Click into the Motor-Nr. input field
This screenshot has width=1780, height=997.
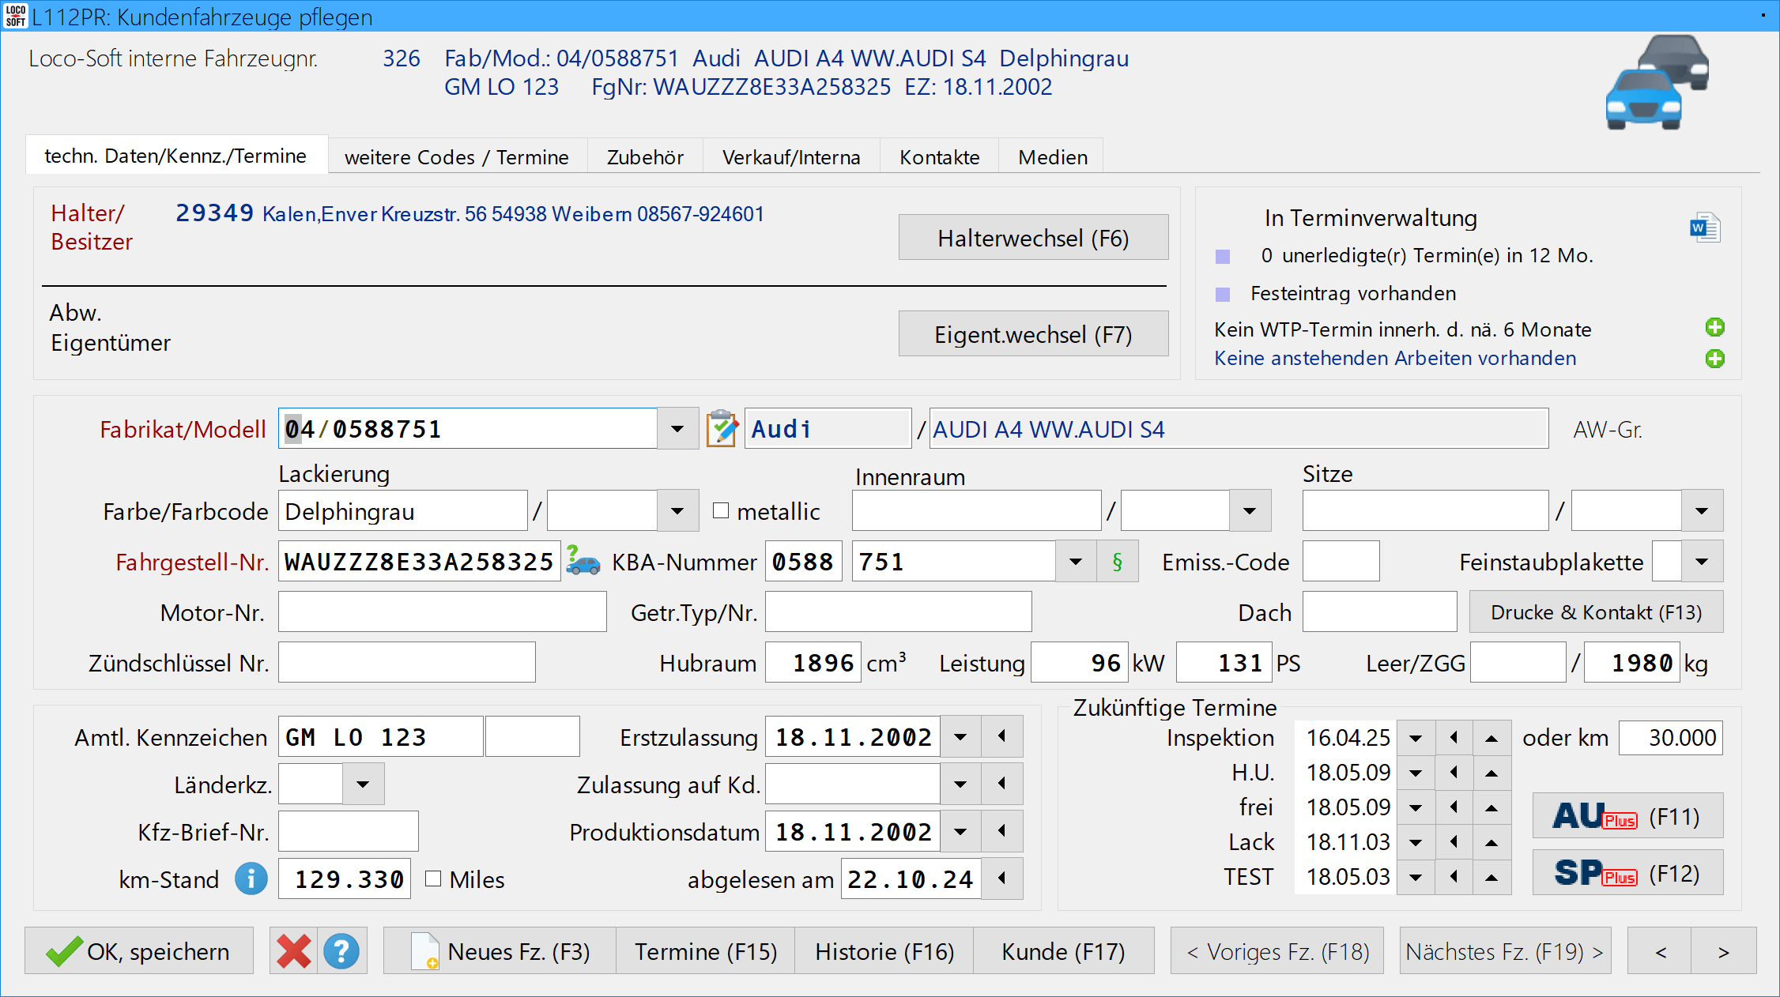pos(442,612)
